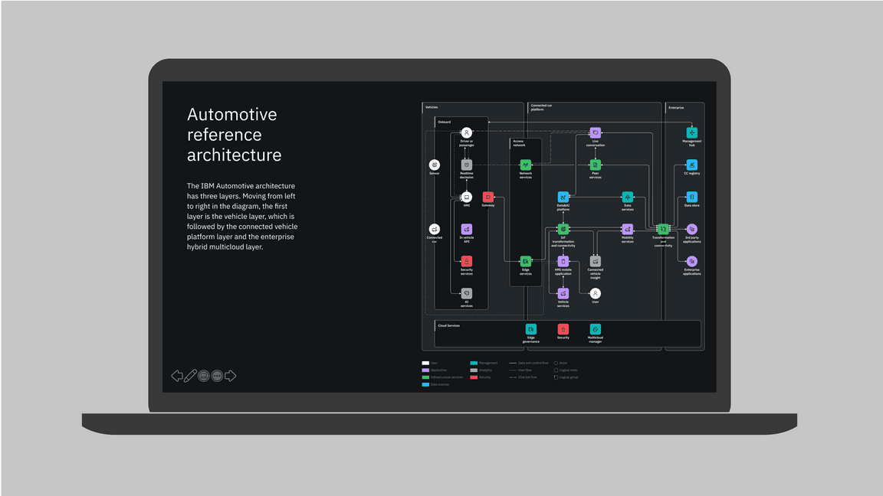Viewport: 883px width, 496px height.
Task: Click the Data&AI platform icon
Action: point(563,197)
